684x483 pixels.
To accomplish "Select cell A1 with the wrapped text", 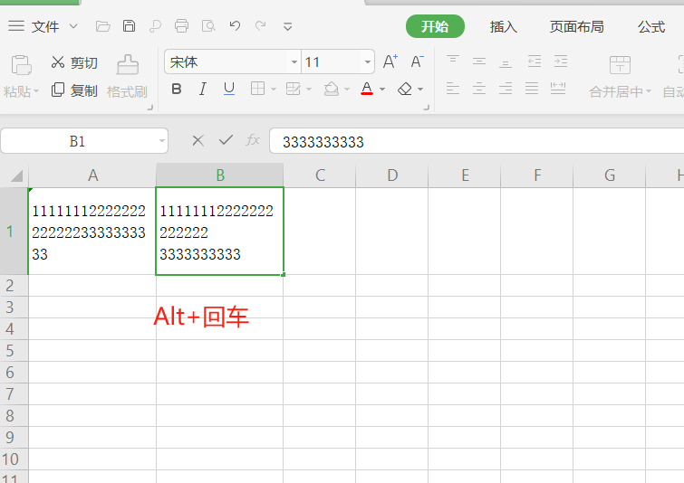I will (92, 232).
